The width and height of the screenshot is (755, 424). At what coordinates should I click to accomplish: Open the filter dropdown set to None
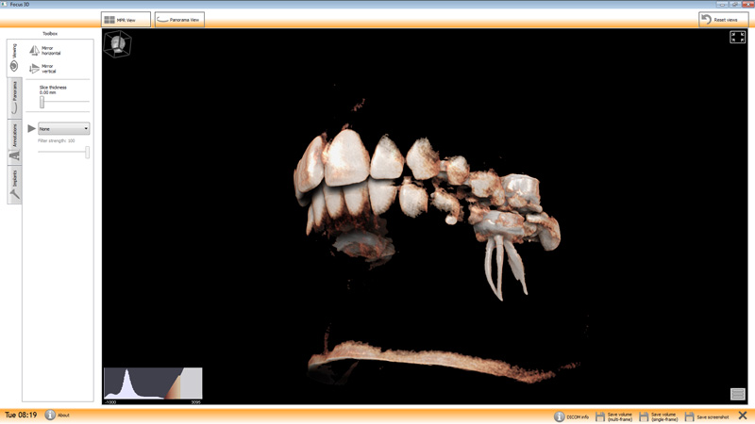pos(63,129)
